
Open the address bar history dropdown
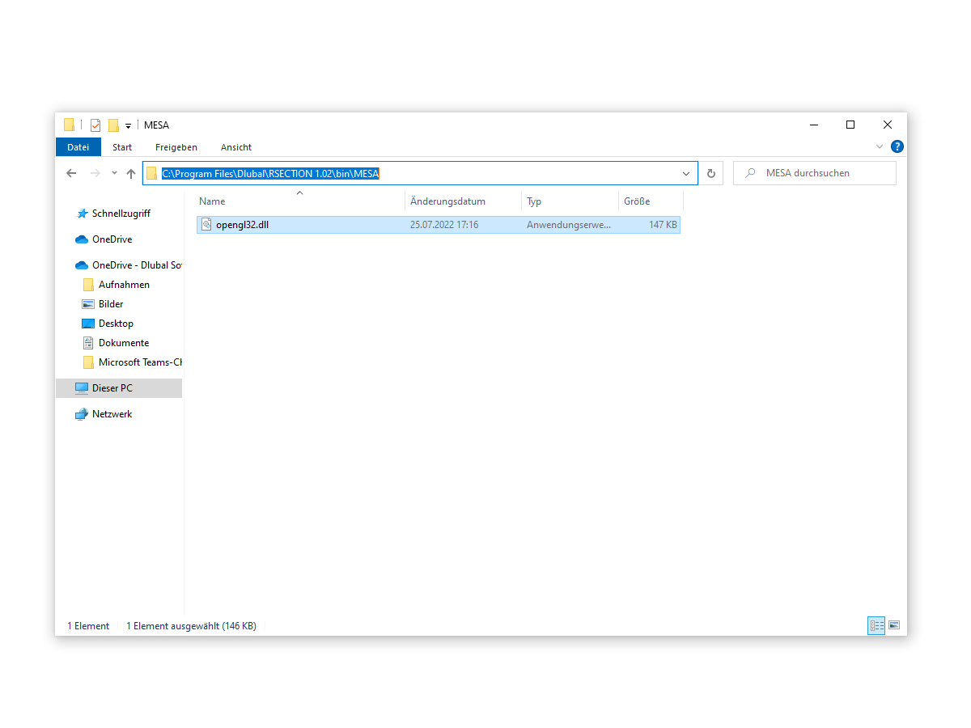pyautogui.click(x=685, y=172)
